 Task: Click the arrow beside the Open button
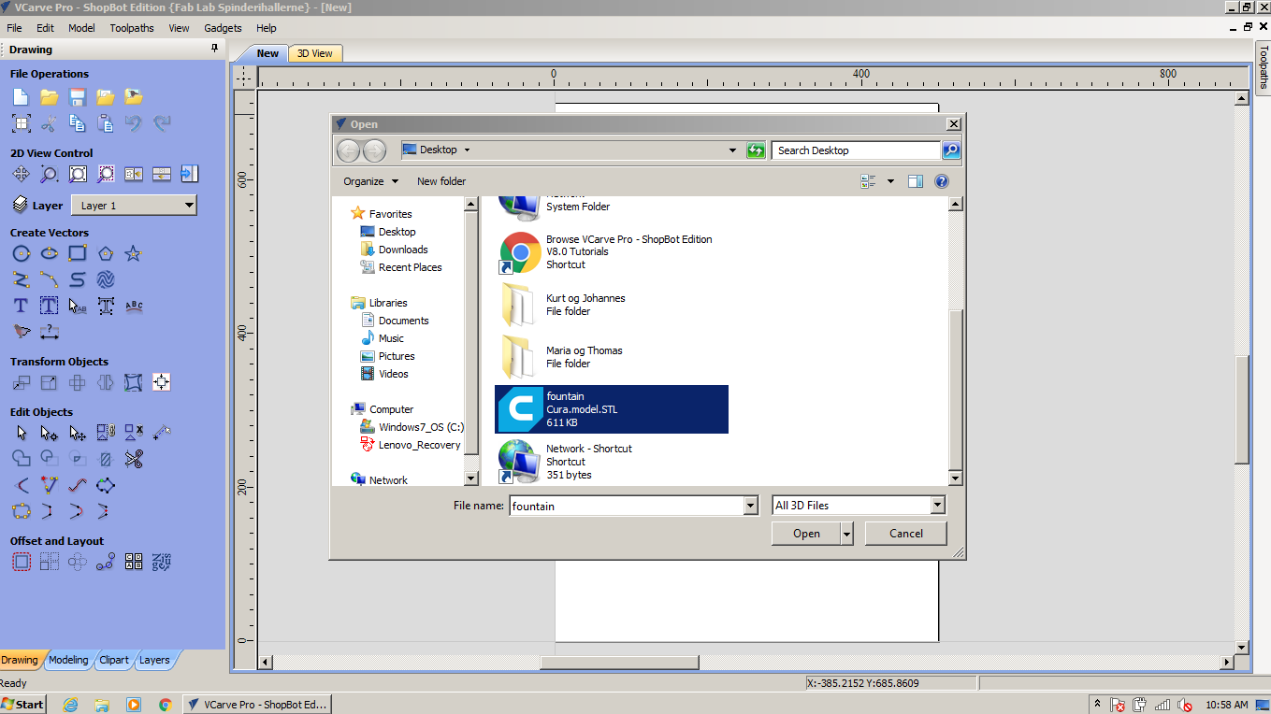pos(847,534)
